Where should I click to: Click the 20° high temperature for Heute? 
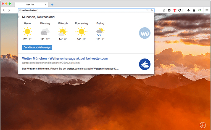[25, 39]
